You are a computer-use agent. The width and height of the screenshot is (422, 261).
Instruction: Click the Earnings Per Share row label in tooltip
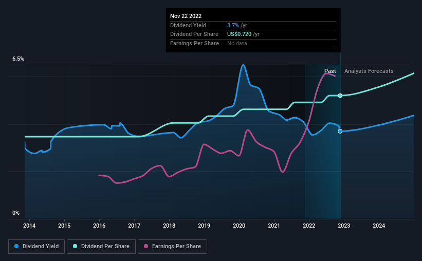(x=194, y=43)
